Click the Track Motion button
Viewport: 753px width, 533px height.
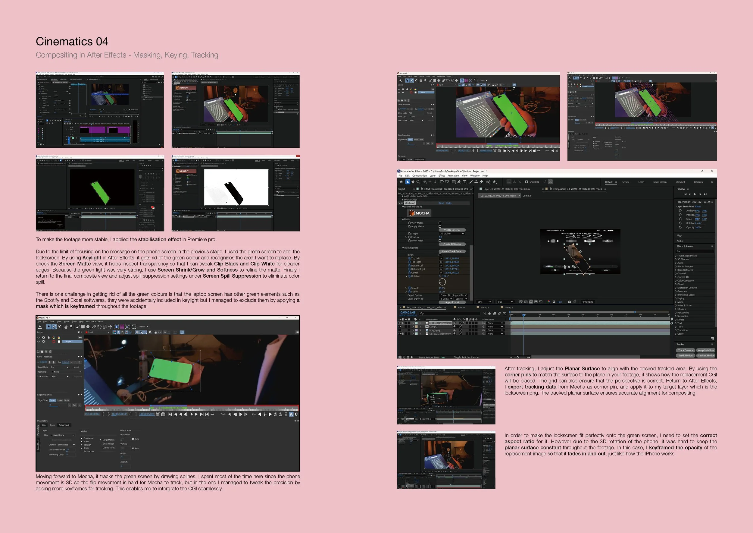click(686, 355)
